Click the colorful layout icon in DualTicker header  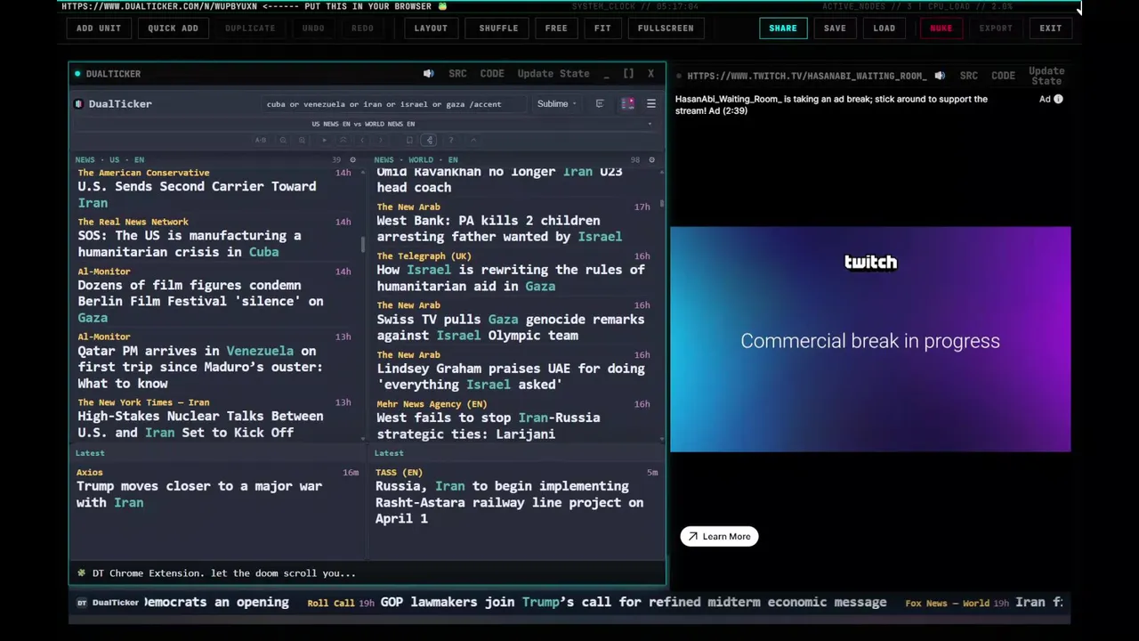point(627,104)
